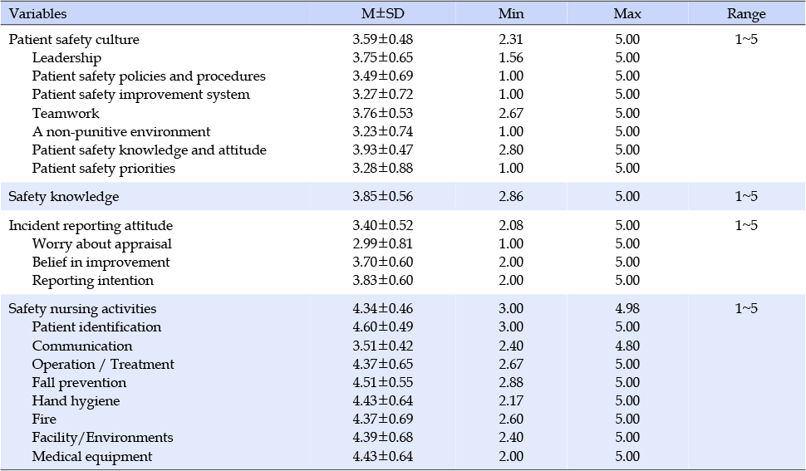Select 'Reporting intention' row label

pos(92,281)
